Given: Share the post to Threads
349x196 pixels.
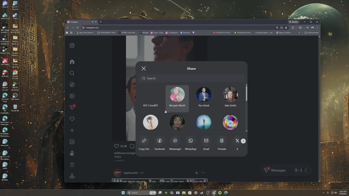Looking at the screenshot, I should [222, 143].
